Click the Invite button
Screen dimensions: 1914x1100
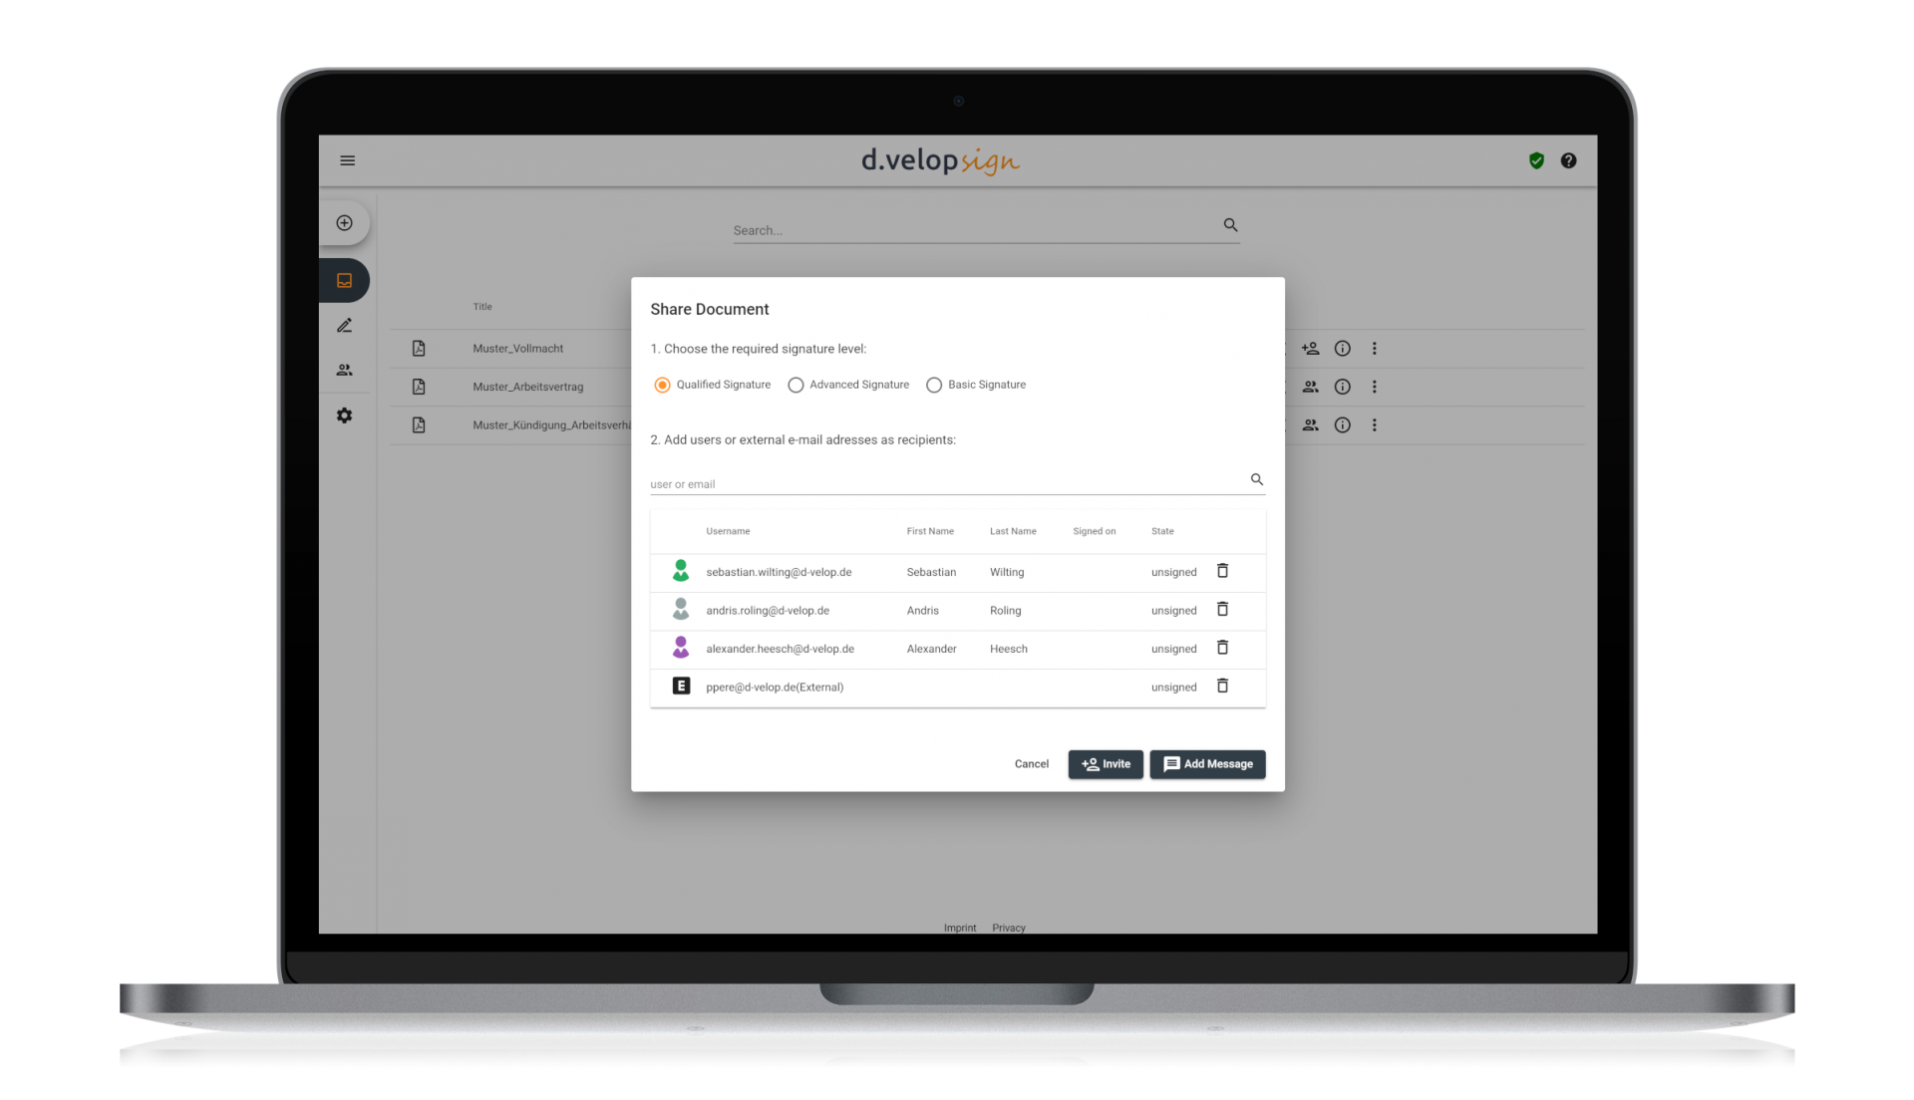point(1106,764)
